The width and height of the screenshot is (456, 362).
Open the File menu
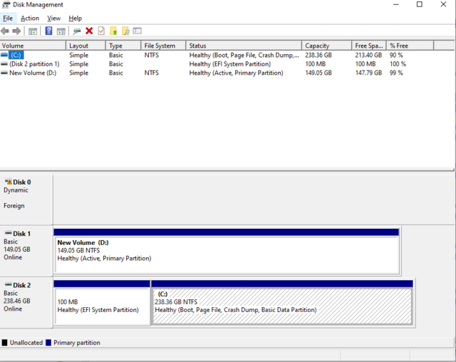pyautogui.click(x=8, y=18)
